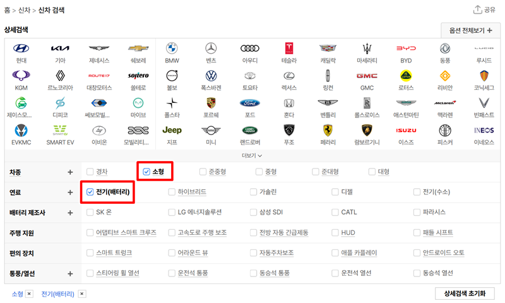Image resolution: width=505 pixels, height=303 pixels.
Task: Pick the Tesla (테슬라) brand icon
Action: (x=289, y=49)
